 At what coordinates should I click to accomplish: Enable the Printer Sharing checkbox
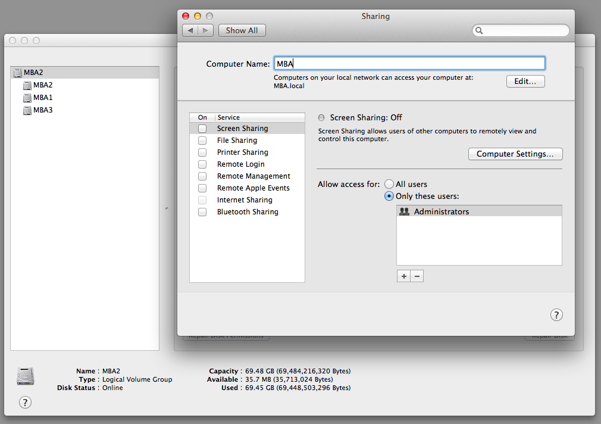coord(202,152)
